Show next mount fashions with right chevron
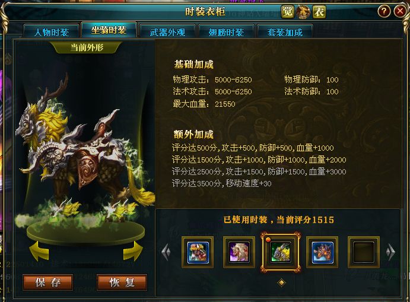Screen dimensions: 410x302 click(390, 252)
